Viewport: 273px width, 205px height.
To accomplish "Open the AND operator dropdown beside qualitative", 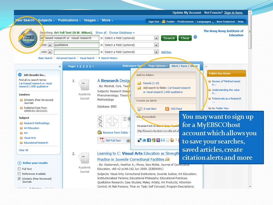I will [50, 45].
